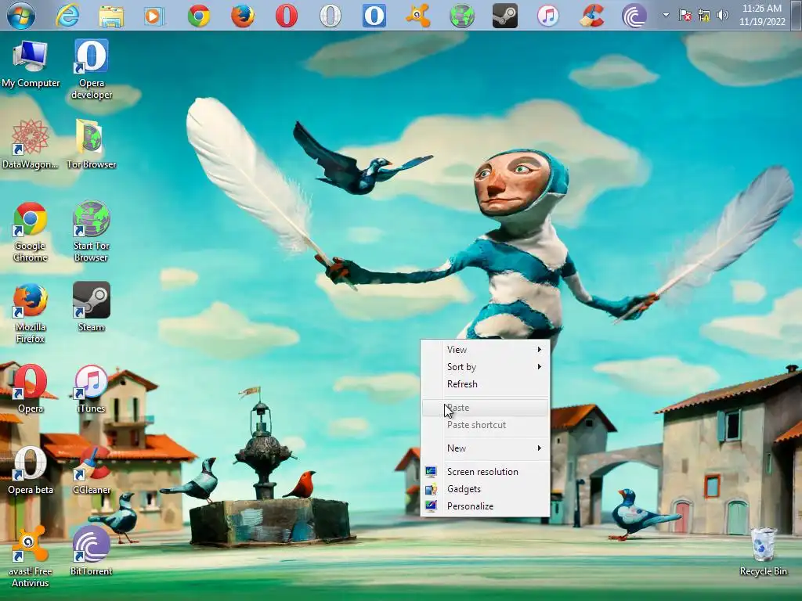802x601 pixels.
Task: Select the Opera desktop shortcut
Action: [31, 389]
